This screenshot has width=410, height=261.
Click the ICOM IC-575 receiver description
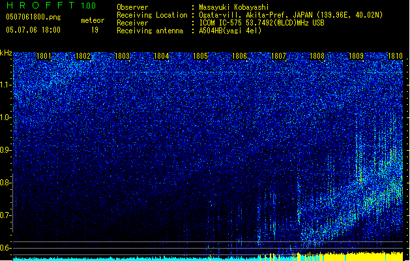click(x=262, y=23)
